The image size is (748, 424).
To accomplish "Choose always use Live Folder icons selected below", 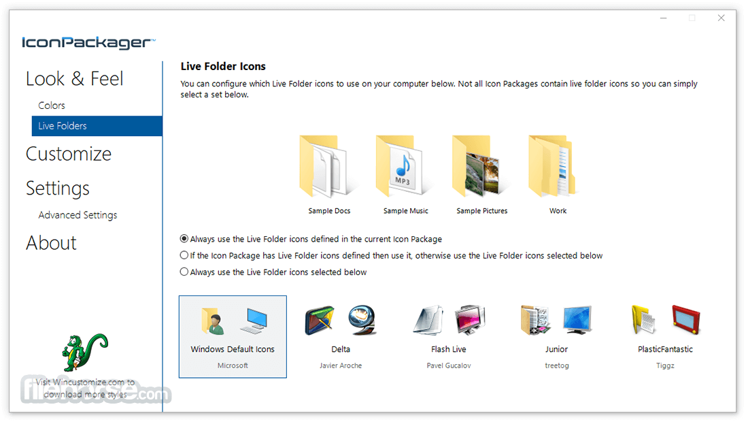I will (184, 272).
